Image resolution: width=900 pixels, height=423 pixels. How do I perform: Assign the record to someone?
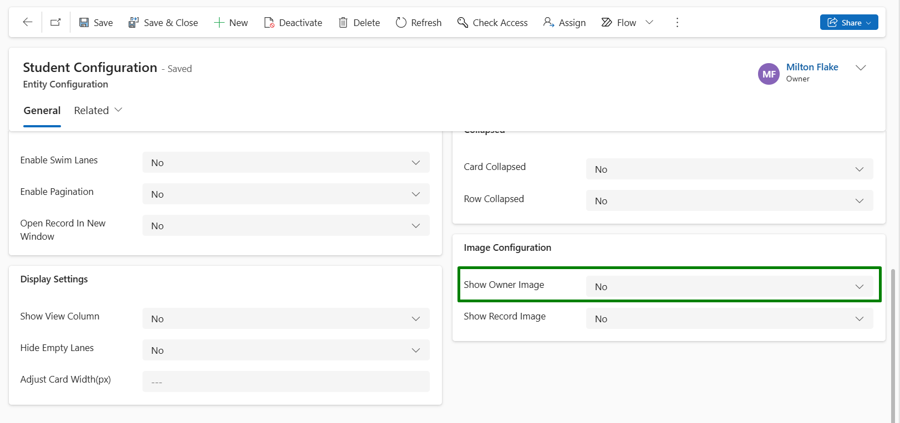pos(564,23)
